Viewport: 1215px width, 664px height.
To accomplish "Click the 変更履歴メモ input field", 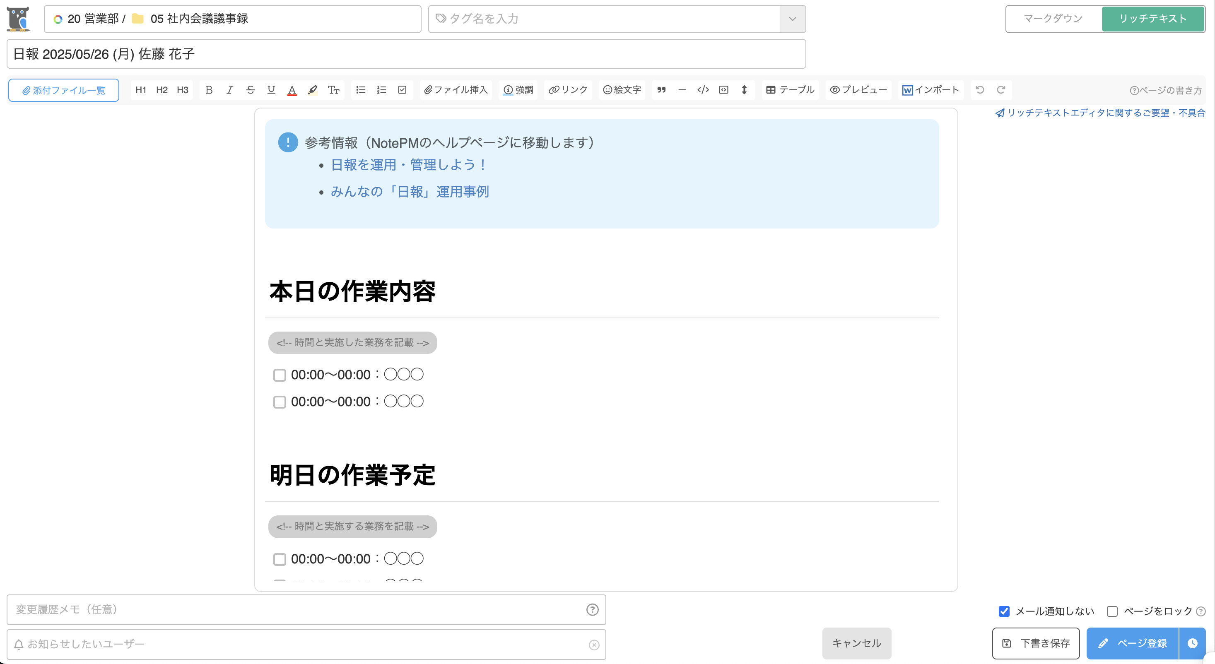I will pos(306,610).
